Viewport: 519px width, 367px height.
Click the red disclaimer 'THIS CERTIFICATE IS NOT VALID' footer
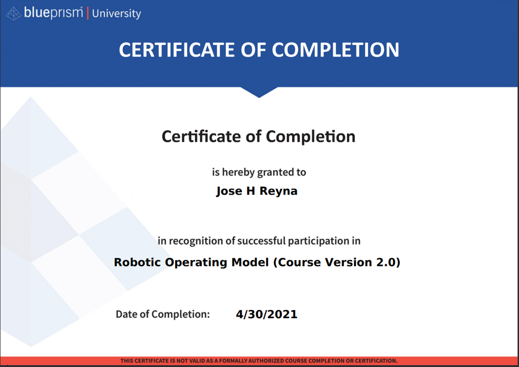point(259,361)
